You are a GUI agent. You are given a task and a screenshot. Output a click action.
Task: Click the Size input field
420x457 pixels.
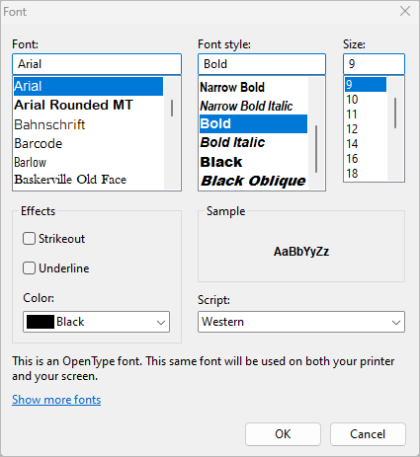tap(374, 64)
